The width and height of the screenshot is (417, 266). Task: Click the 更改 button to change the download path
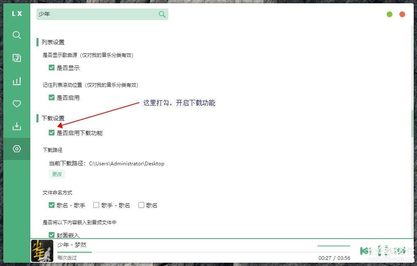[x=57, y=174]
